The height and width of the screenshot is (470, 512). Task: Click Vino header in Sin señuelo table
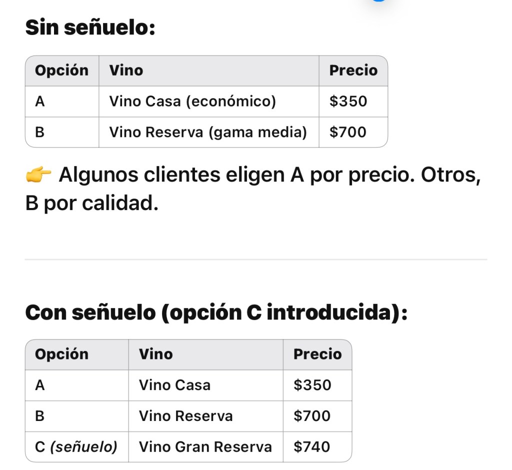pos(126,70)
